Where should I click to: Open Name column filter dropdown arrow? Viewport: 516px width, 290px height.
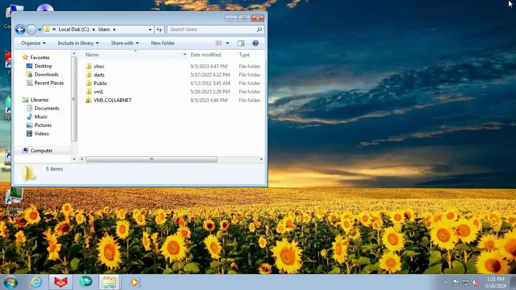pyautogui.click(x=185, y=55)
